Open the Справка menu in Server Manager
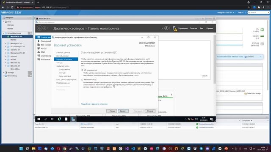 click(210, 28)
